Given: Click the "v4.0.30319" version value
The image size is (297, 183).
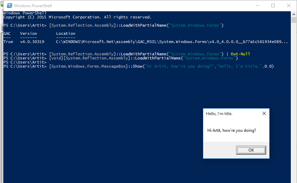Looking at the screenshot, I should 32,42.
